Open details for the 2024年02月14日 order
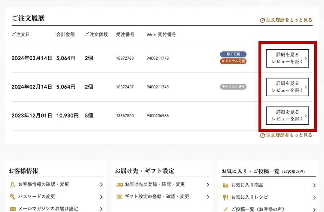The height and width of the screenshot is (212, 324). pos(287,87)
